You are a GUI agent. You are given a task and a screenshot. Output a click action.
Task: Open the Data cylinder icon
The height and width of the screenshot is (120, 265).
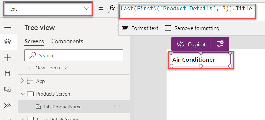pyautogui.click(x=8, y=74)
